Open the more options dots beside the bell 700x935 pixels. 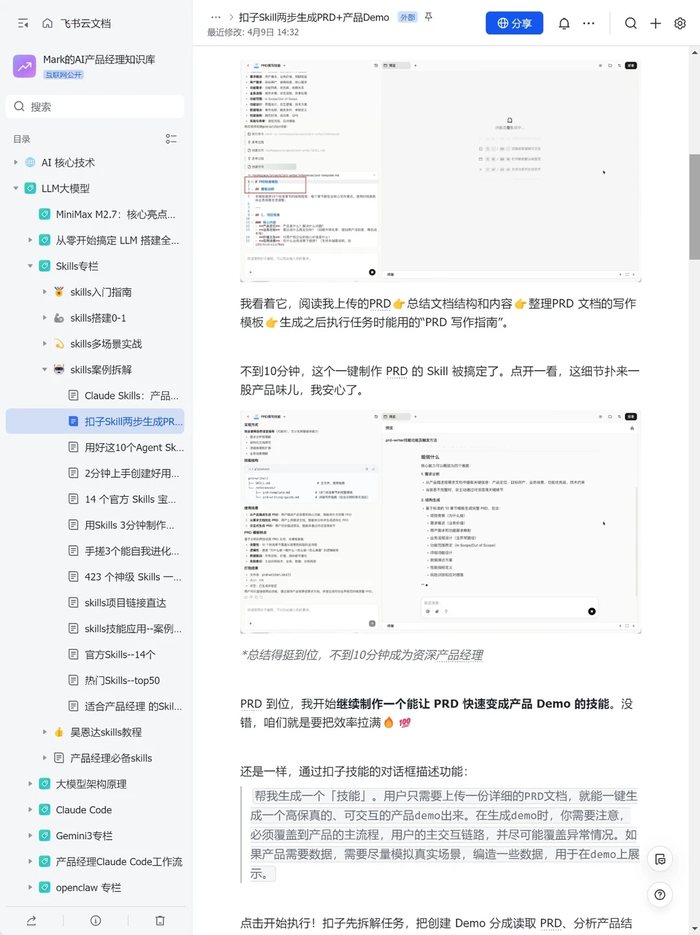pos(589,23)
